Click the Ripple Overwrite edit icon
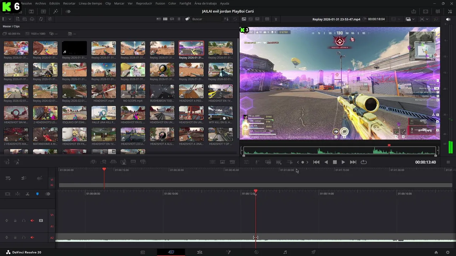Image resolution: width=456 pixels, height=256 pixels. [113, 162]
